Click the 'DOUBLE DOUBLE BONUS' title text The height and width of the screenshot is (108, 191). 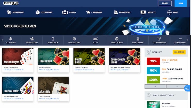[x=120, y=68]
